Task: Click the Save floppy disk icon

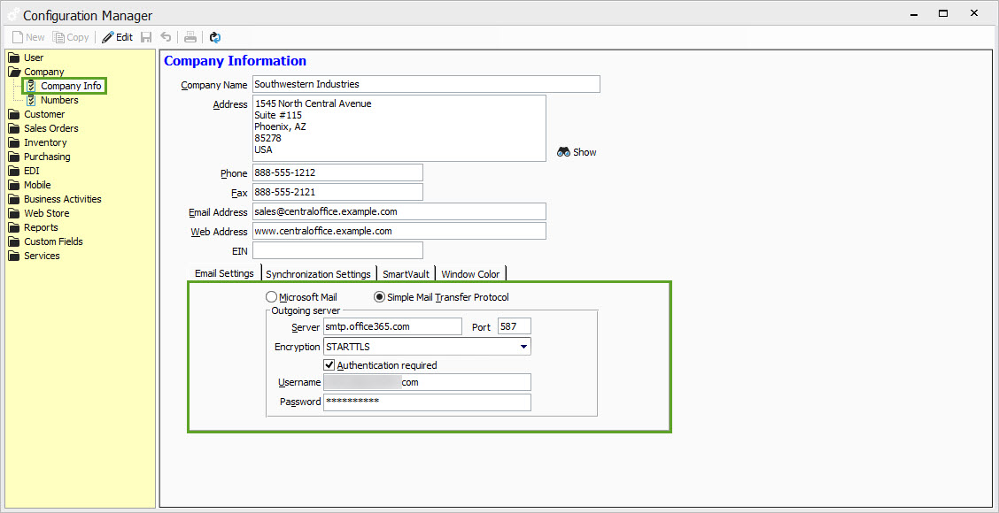Action: [x=146, y=37]
